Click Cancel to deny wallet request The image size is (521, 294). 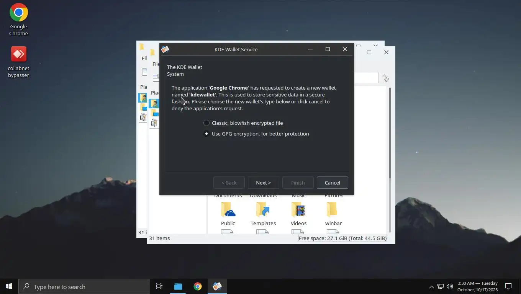333,183
